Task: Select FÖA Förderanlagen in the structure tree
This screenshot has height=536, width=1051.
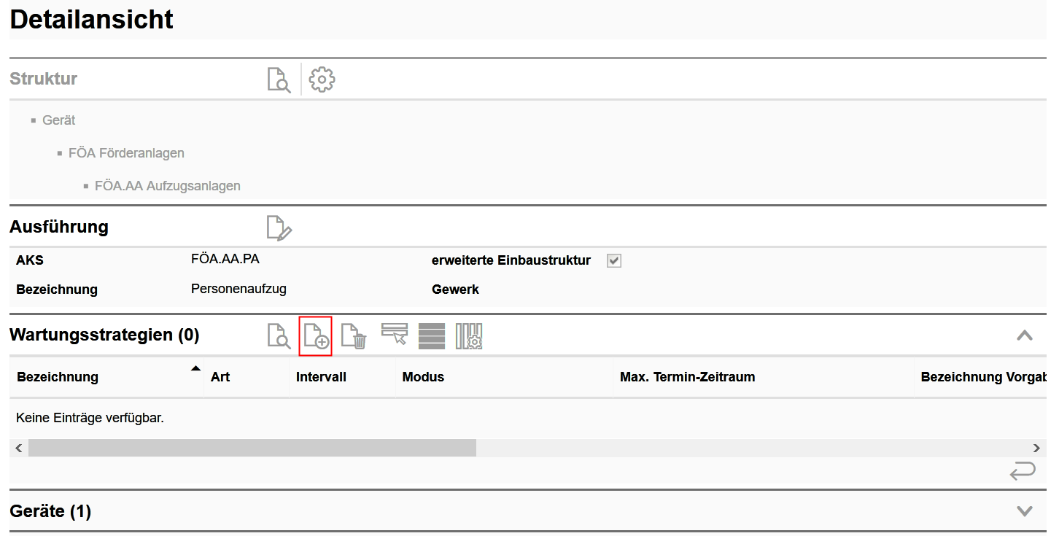Action: pos(126,153)
